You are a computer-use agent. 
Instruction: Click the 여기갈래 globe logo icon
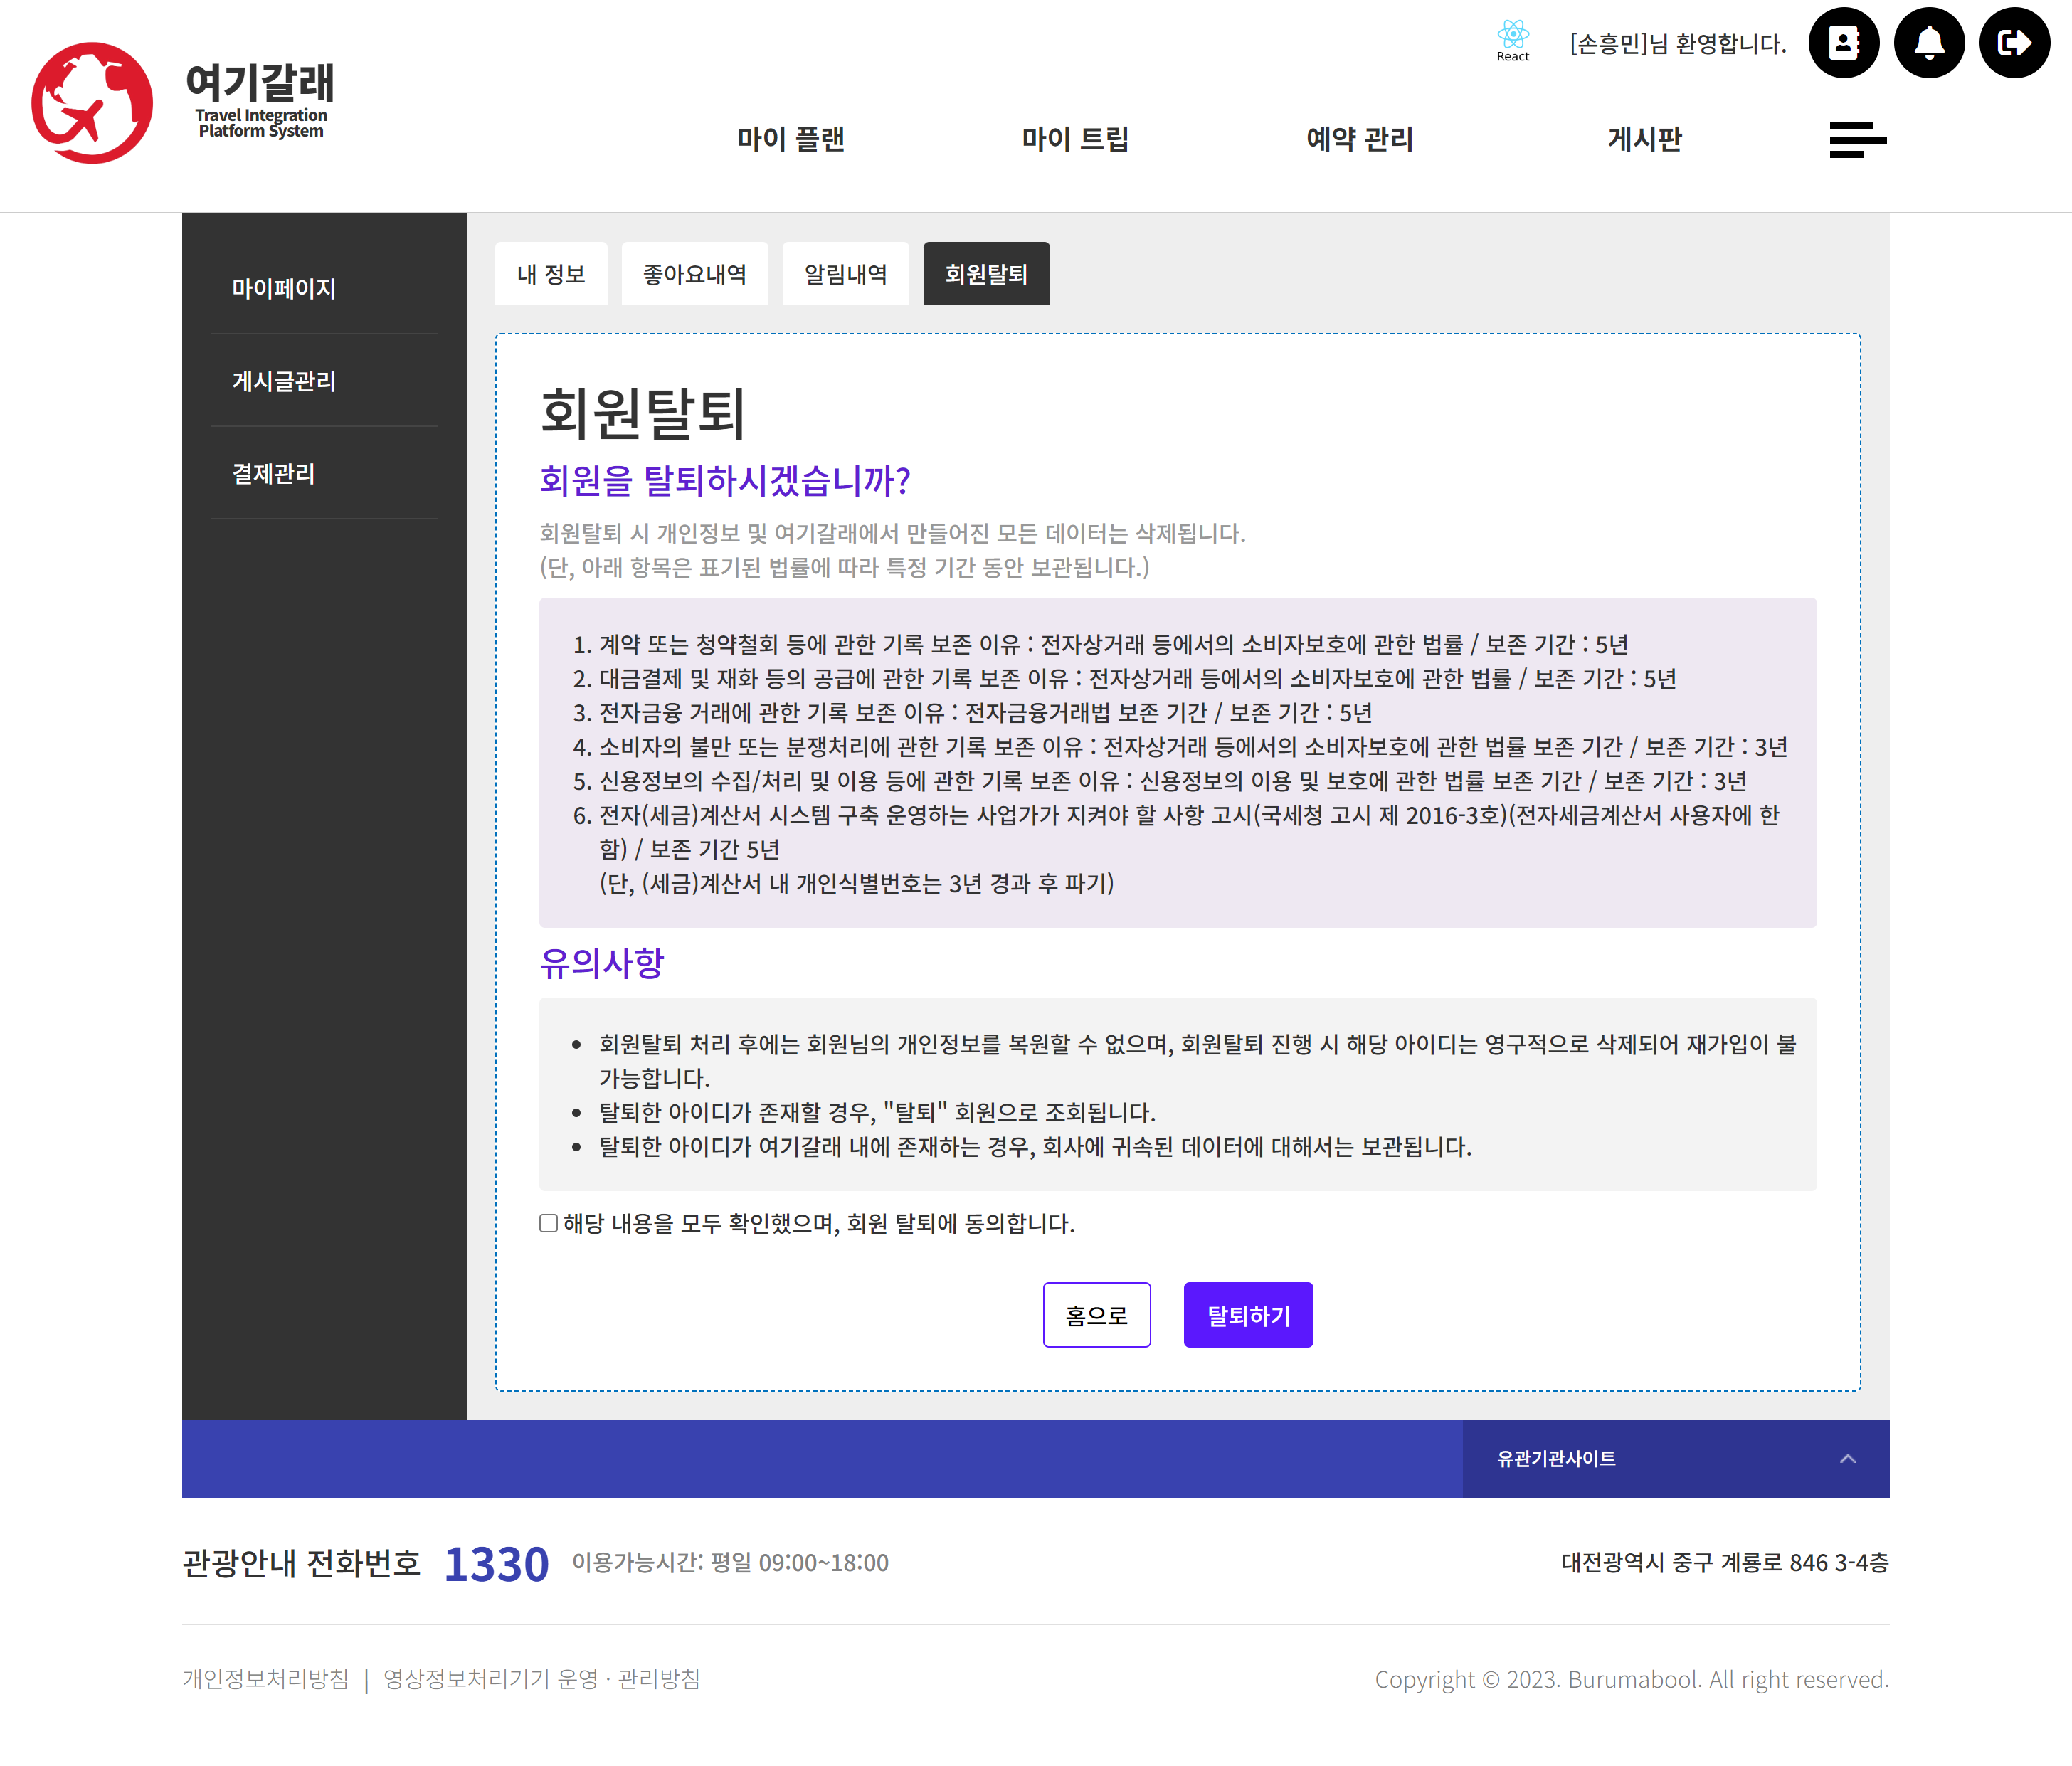(92, 103)
